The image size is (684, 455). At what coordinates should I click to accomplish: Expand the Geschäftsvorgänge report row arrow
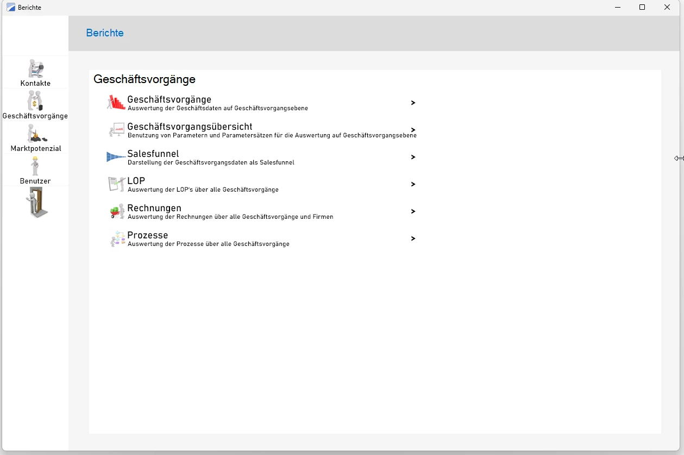click(413, 103)
